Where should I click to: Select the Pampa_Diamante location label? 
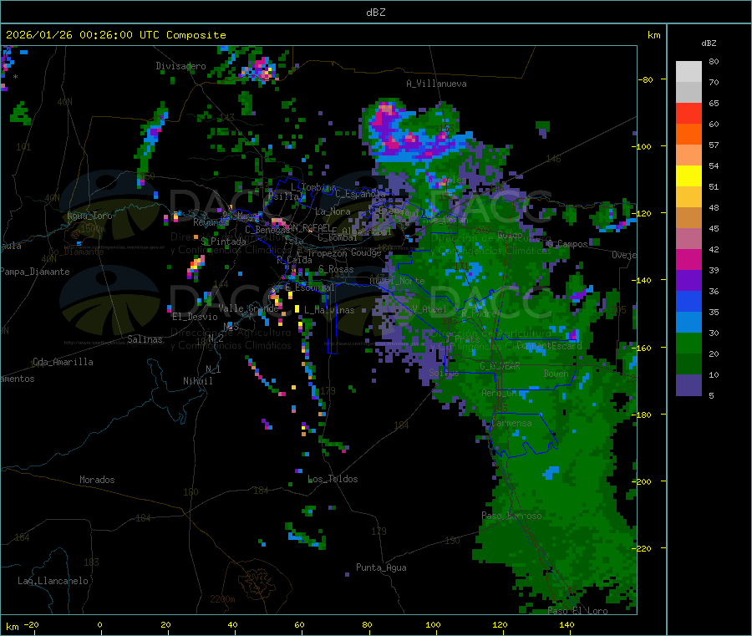(35, 272)
